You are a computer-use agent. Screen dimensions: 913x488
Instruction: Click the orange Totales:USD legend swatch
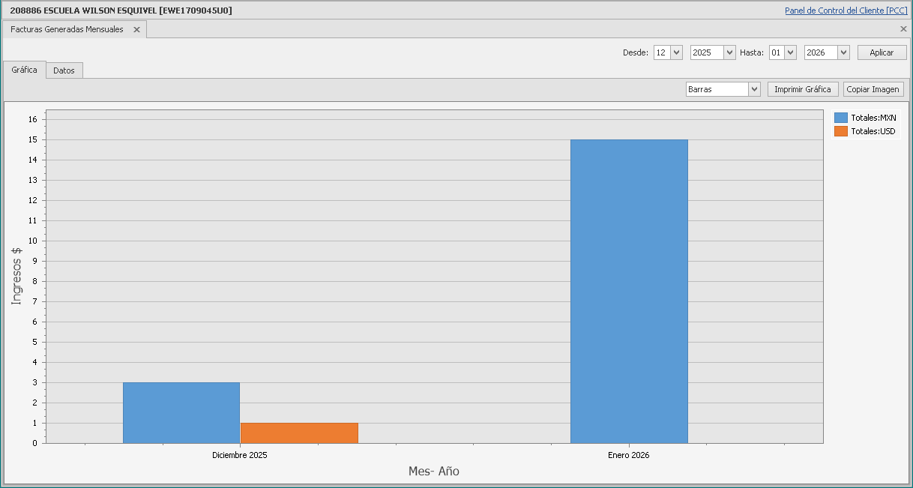pos(841,131)
